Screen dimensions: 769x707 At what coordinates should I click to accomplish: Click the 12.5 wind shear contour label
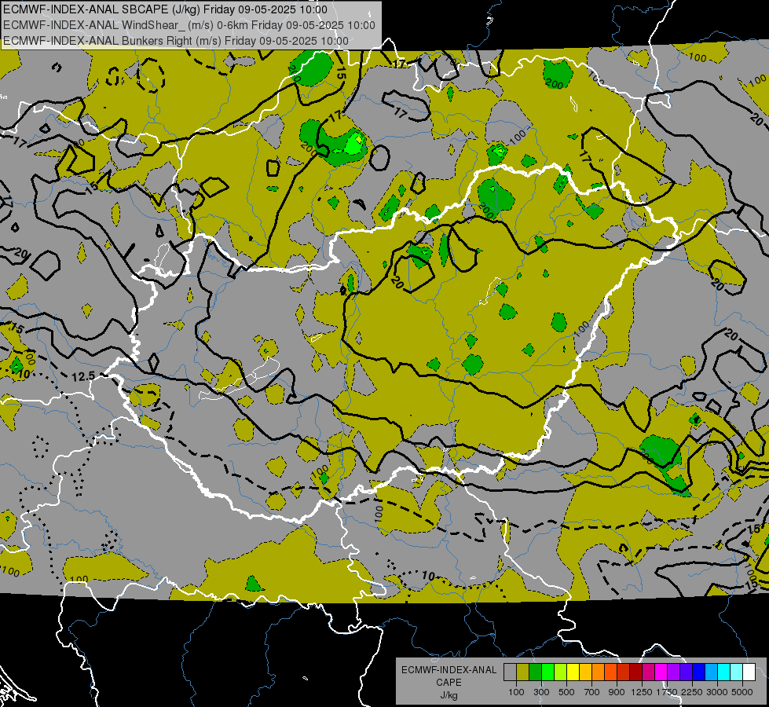[x=83, y=376]
